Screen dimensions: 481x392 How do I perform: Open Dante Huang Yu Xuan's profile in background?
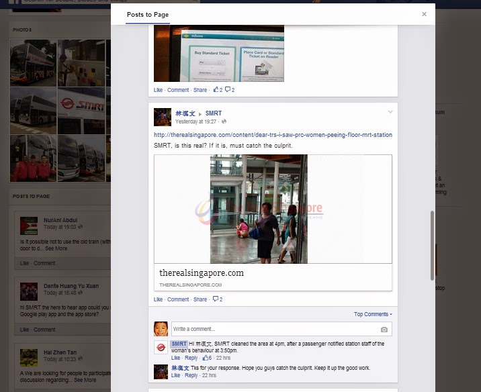pyautogui.click(x=71, y=286)
